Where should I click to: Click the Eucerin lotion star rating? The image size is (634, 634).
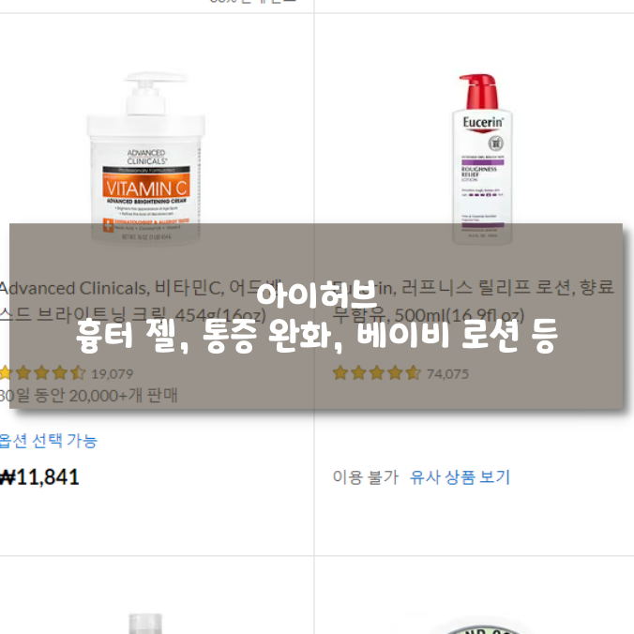[377, 372]
